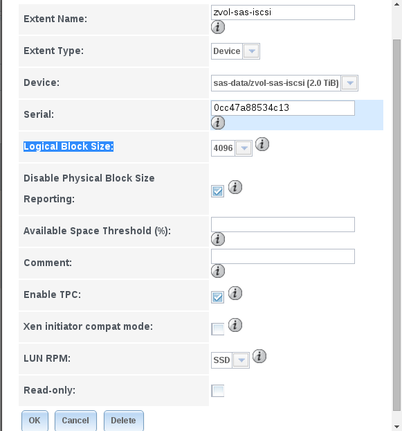
Task: Show LUN RPM help icon
Action: [259, 356]
